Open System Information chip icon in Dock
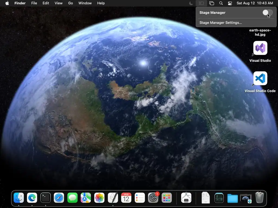Image resolution: width=278 pixels, height=208 pixels. (x=186, y=197)
